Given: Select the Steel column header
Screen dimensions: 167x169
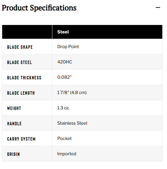Looking at the screenshot, I should pos(63,32).
